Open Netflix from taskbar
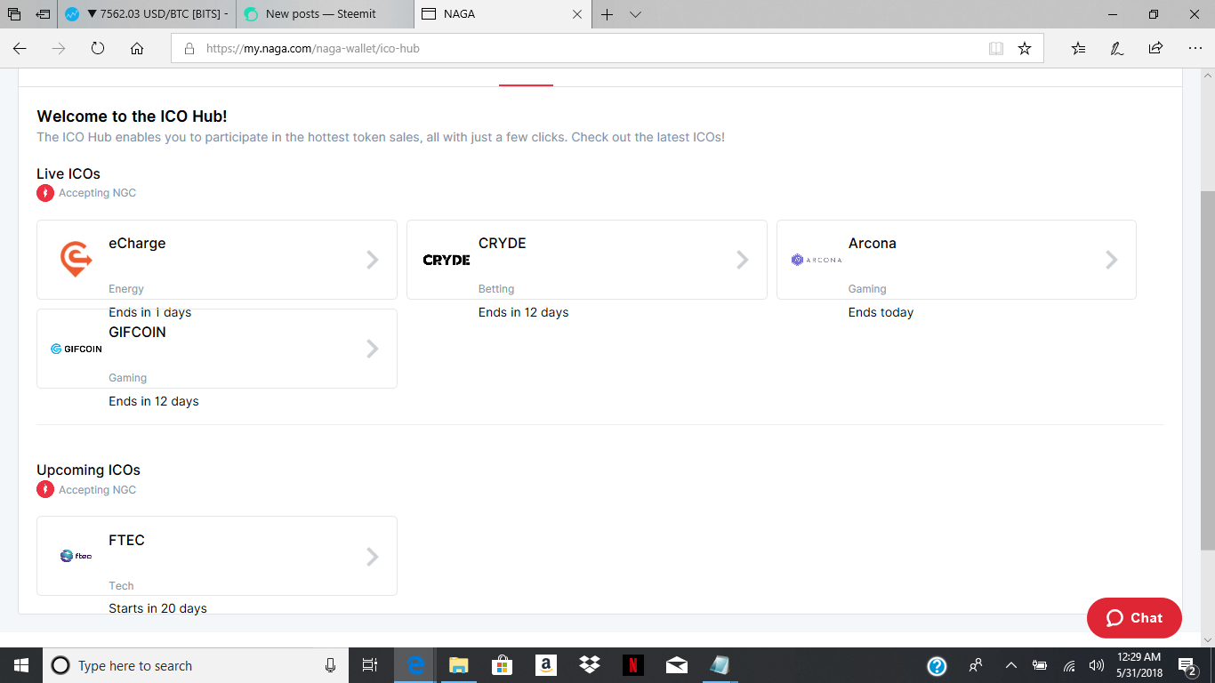 pos(632,665)
